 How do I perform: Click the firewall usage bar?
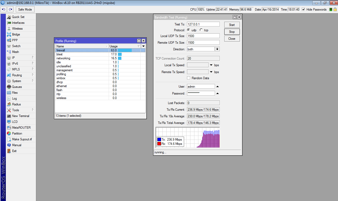(125, 50)
